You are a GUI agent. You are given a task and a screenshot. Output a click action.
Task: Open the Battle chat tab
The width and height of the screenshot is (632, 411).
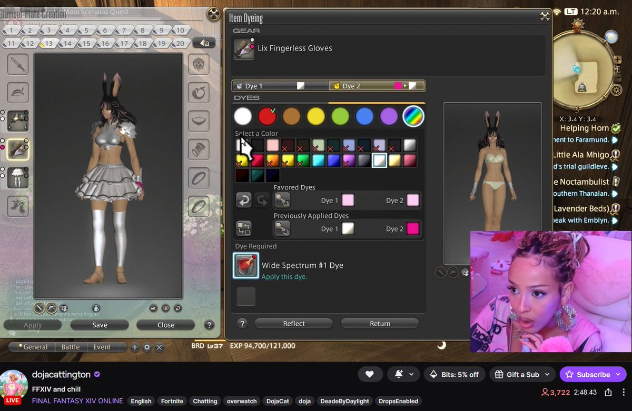(71, 347)
